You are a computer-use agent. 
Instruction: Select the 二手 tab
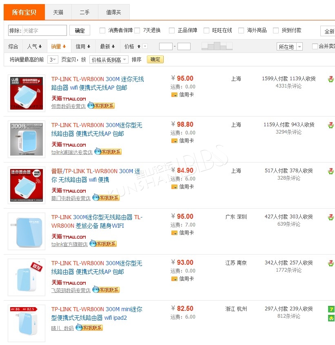(85, 12)
